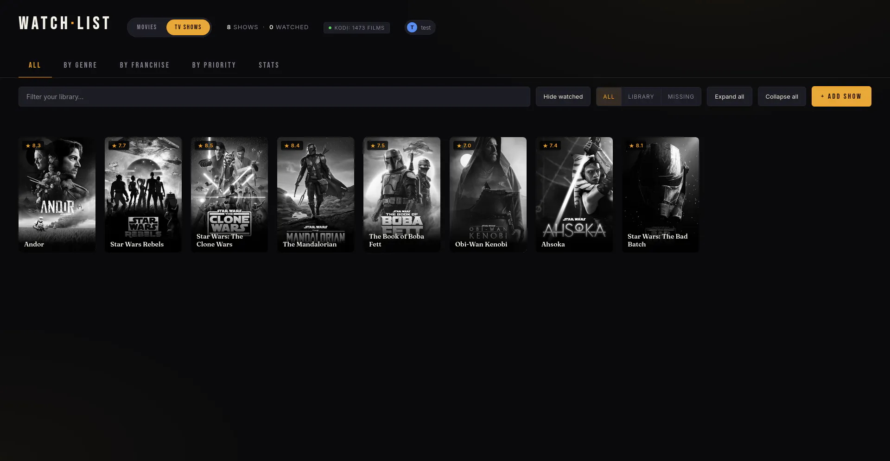Viewport: 890px width, 461px height.
Task: Click the blue T user avatar
Action: pos(412,27)
